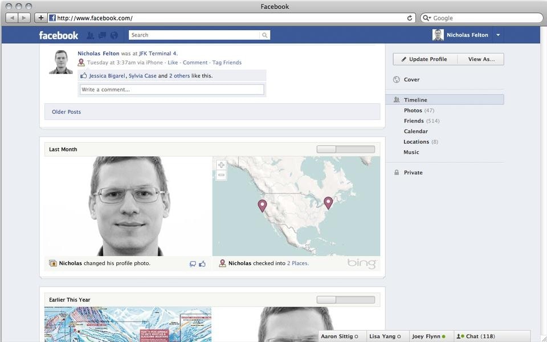
Task: Click Tag Friends on the JFK post
Action: click(227, 63)
